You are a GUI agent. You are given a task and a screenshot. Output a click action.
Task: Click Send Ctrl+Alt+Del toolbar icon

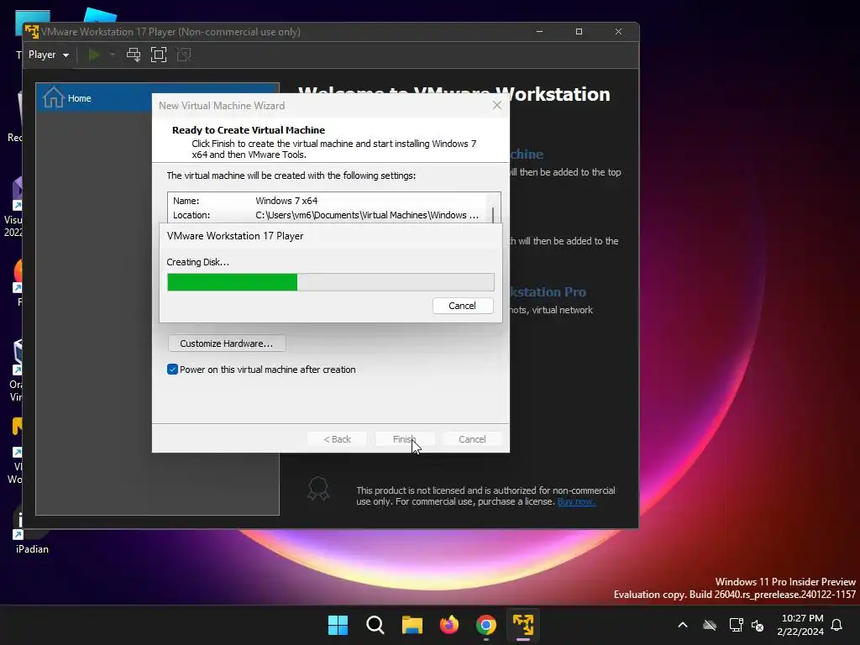point(134,55)
